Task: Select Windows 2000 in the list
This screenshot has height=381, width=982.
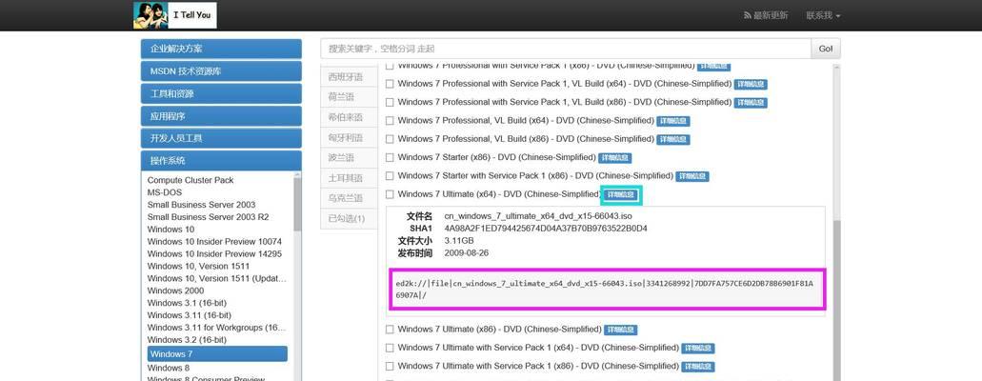Action: [175, 291]
